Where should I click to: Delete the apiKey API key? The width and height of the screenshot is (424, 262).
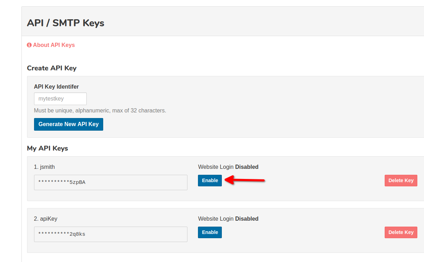click(x=401, y=232)
